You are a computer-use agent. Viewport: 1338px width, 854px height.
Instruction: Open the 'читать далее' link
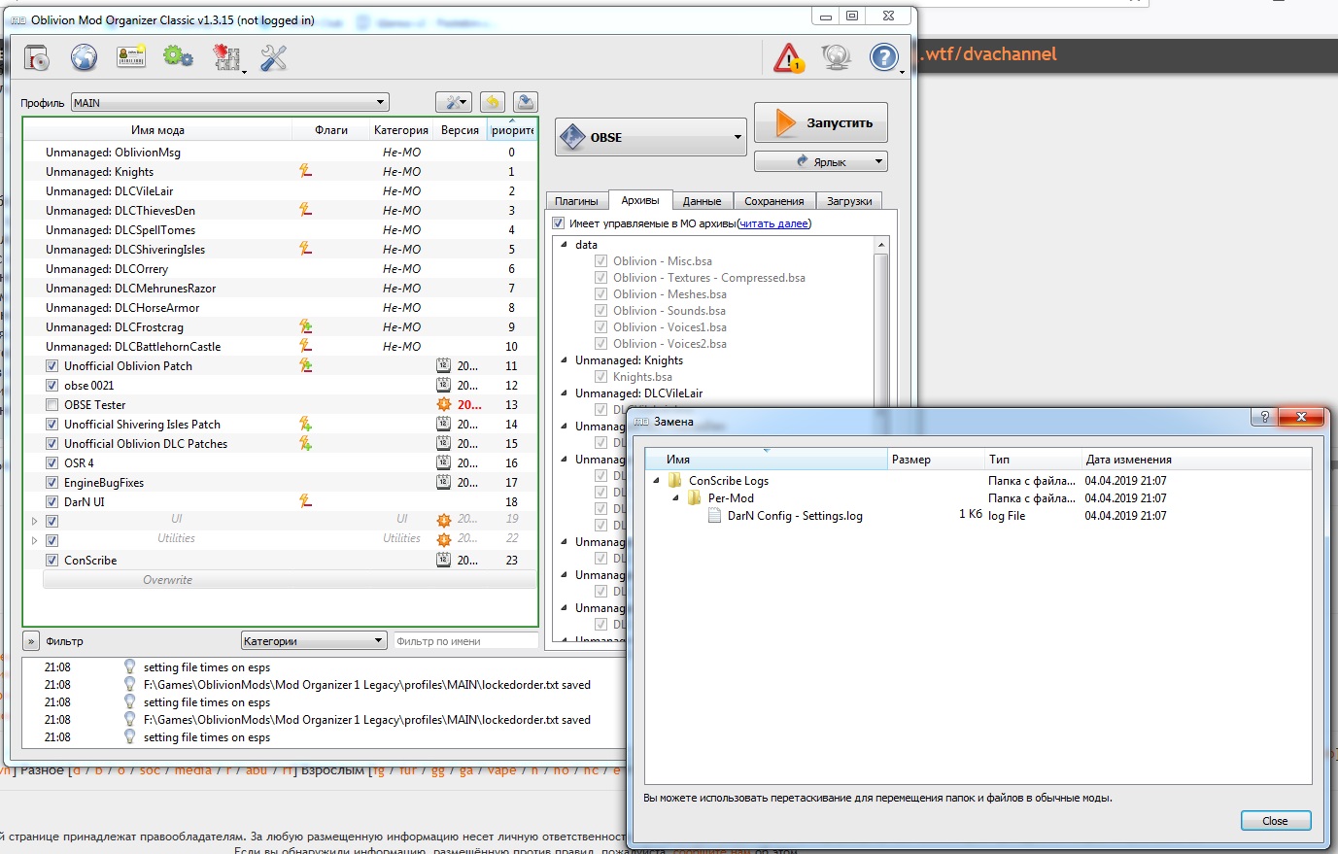(x=773, y=223)
